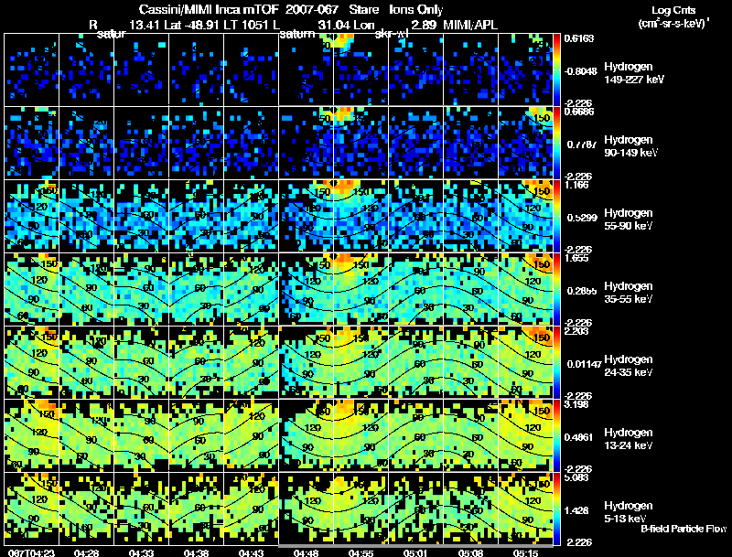Click the scale maximum '0.6163'
Image resolution: width=732 pixels, height=557 pixels.
[x=579, y=38]
